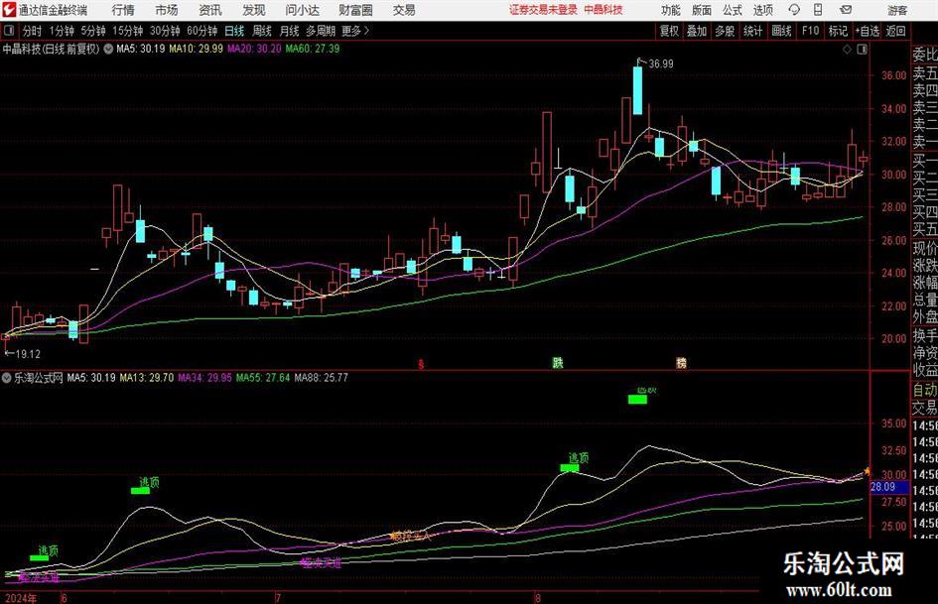Click the 19.12 low price label

click(x=28, y=354)
